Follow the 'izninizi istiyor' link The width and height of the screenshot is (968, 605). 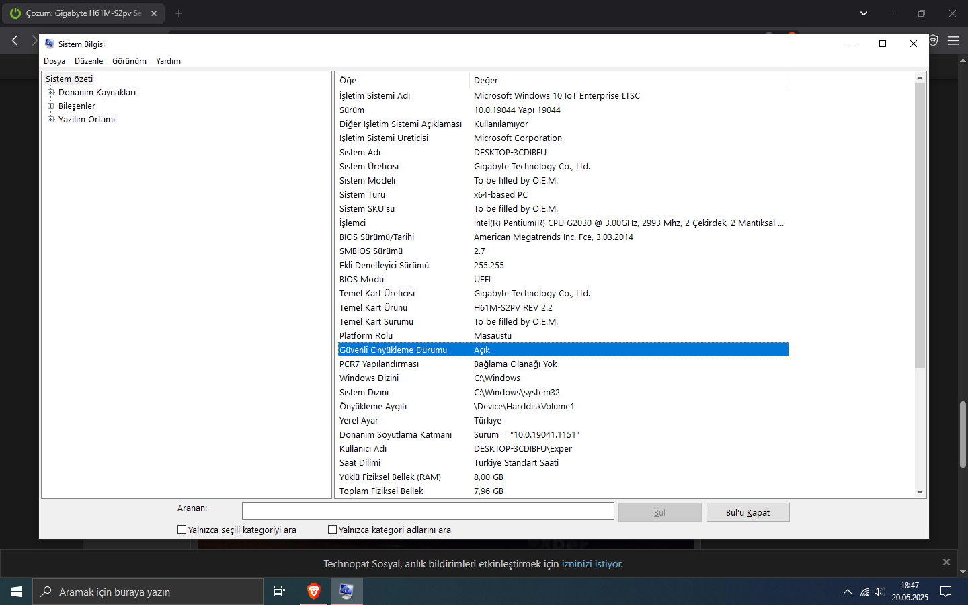click(x=592, y=564)
